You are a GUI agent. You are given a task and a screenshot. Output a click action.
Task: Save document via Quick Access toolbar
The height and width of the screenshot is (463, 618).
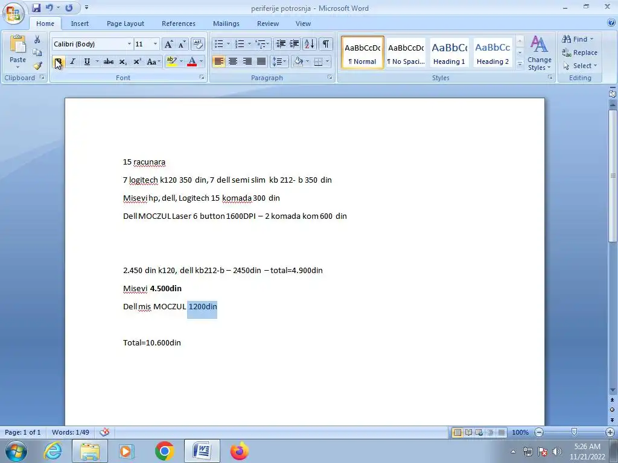tap(36, 8)
